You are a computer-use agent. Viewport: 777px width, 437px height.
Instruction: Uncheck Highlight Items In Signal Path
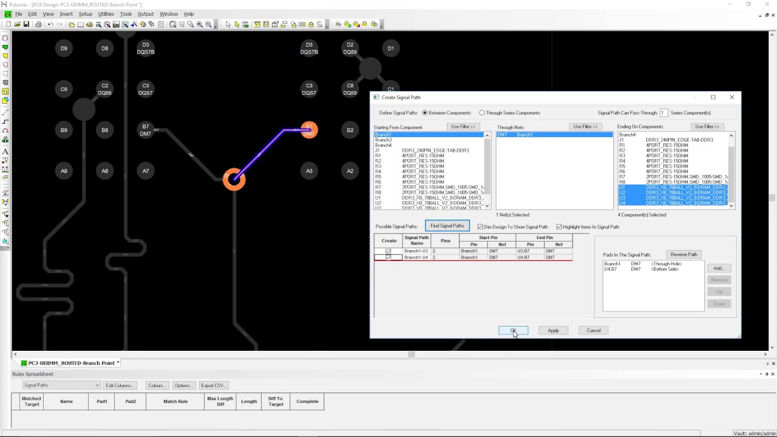559,227
